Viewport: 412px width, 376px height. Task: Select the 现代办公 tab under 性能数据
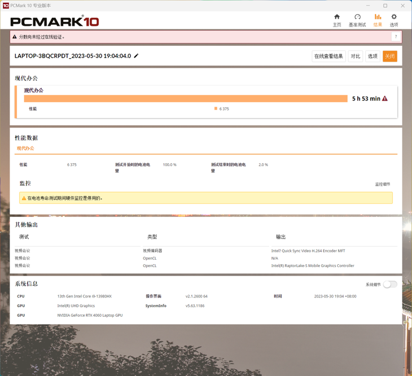tap(25, 148)
